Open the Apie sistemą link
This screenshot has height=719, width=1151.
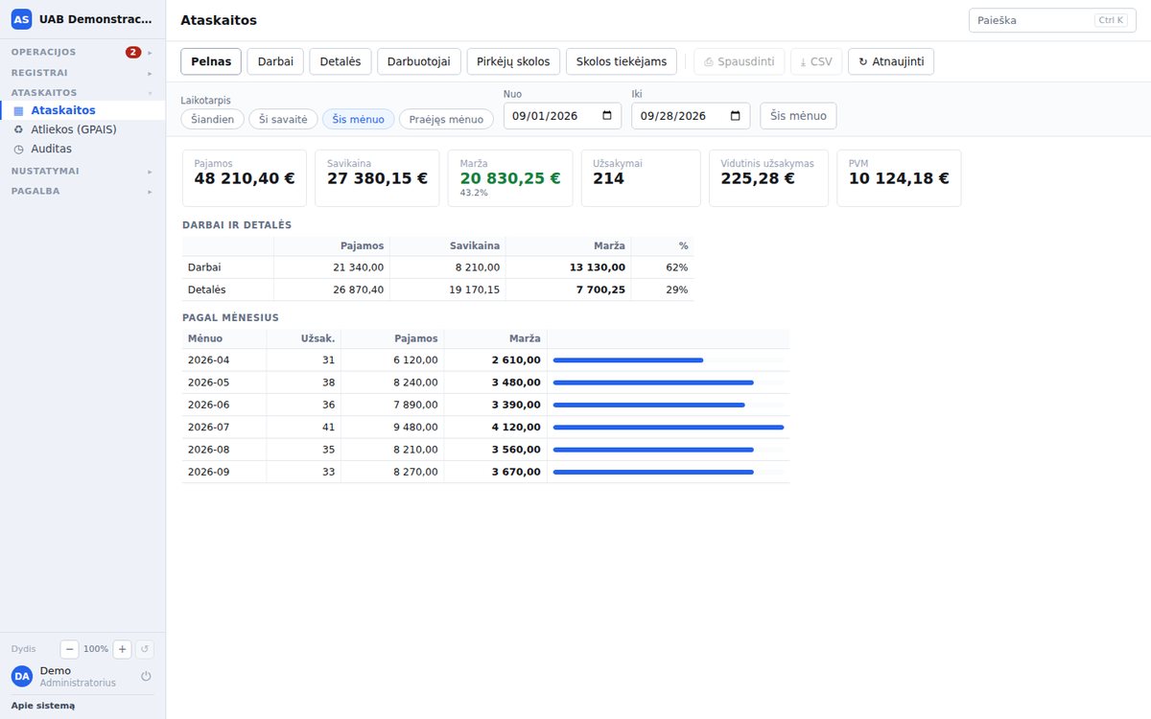pyautogui.click(x=43, y=706)
